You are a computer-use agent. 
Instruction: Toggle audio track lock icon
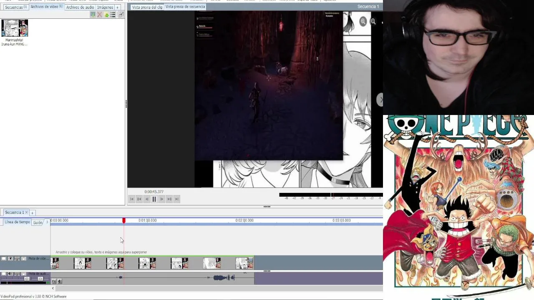tap(24, 274)
